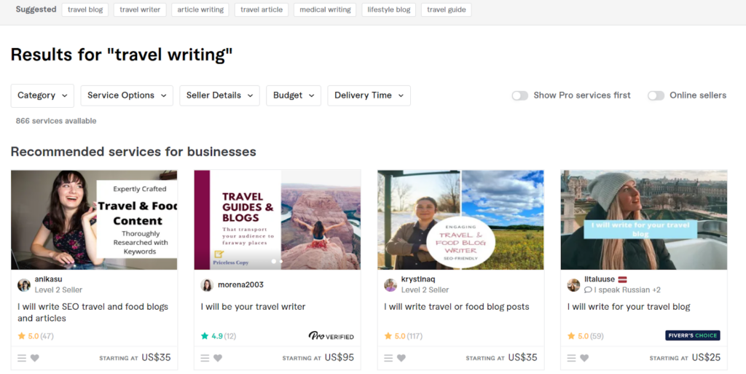This screenshot has width=746, height=374.
Task: Open the Budget filter dropdown
Action: (294, 96)
